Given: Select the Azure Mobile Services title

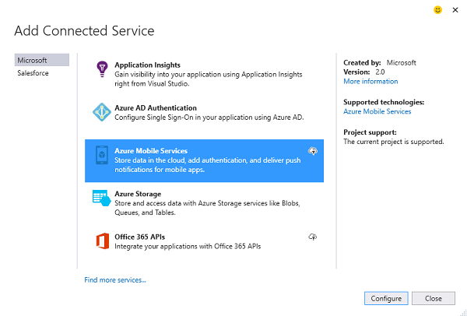Looking at the screenshot, I should tap(151, 151).
